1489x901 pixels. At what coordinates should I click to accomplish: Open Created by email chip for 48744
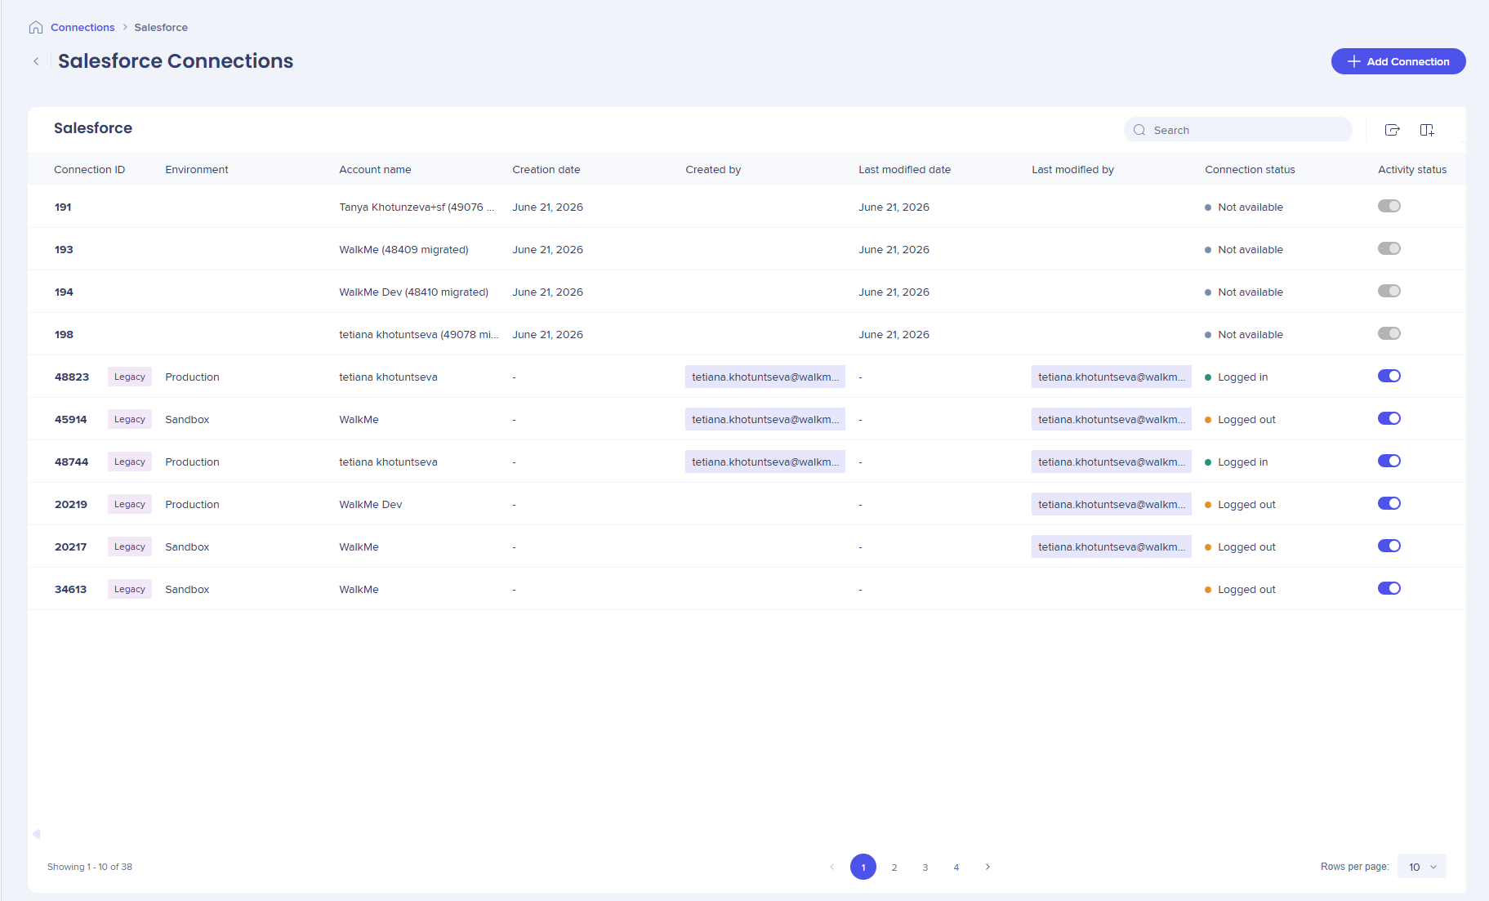pyautogui.click(x=765, y=462)
